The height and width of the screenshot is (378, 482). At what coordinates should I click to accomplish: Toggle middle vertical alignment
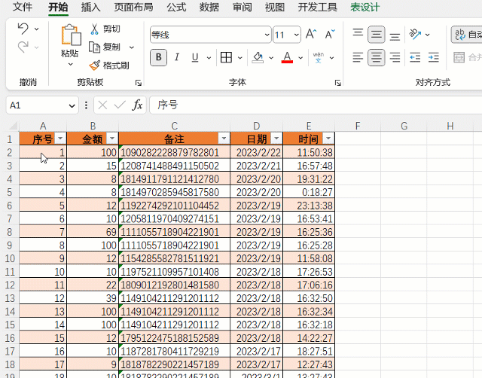tap(377, 34)
